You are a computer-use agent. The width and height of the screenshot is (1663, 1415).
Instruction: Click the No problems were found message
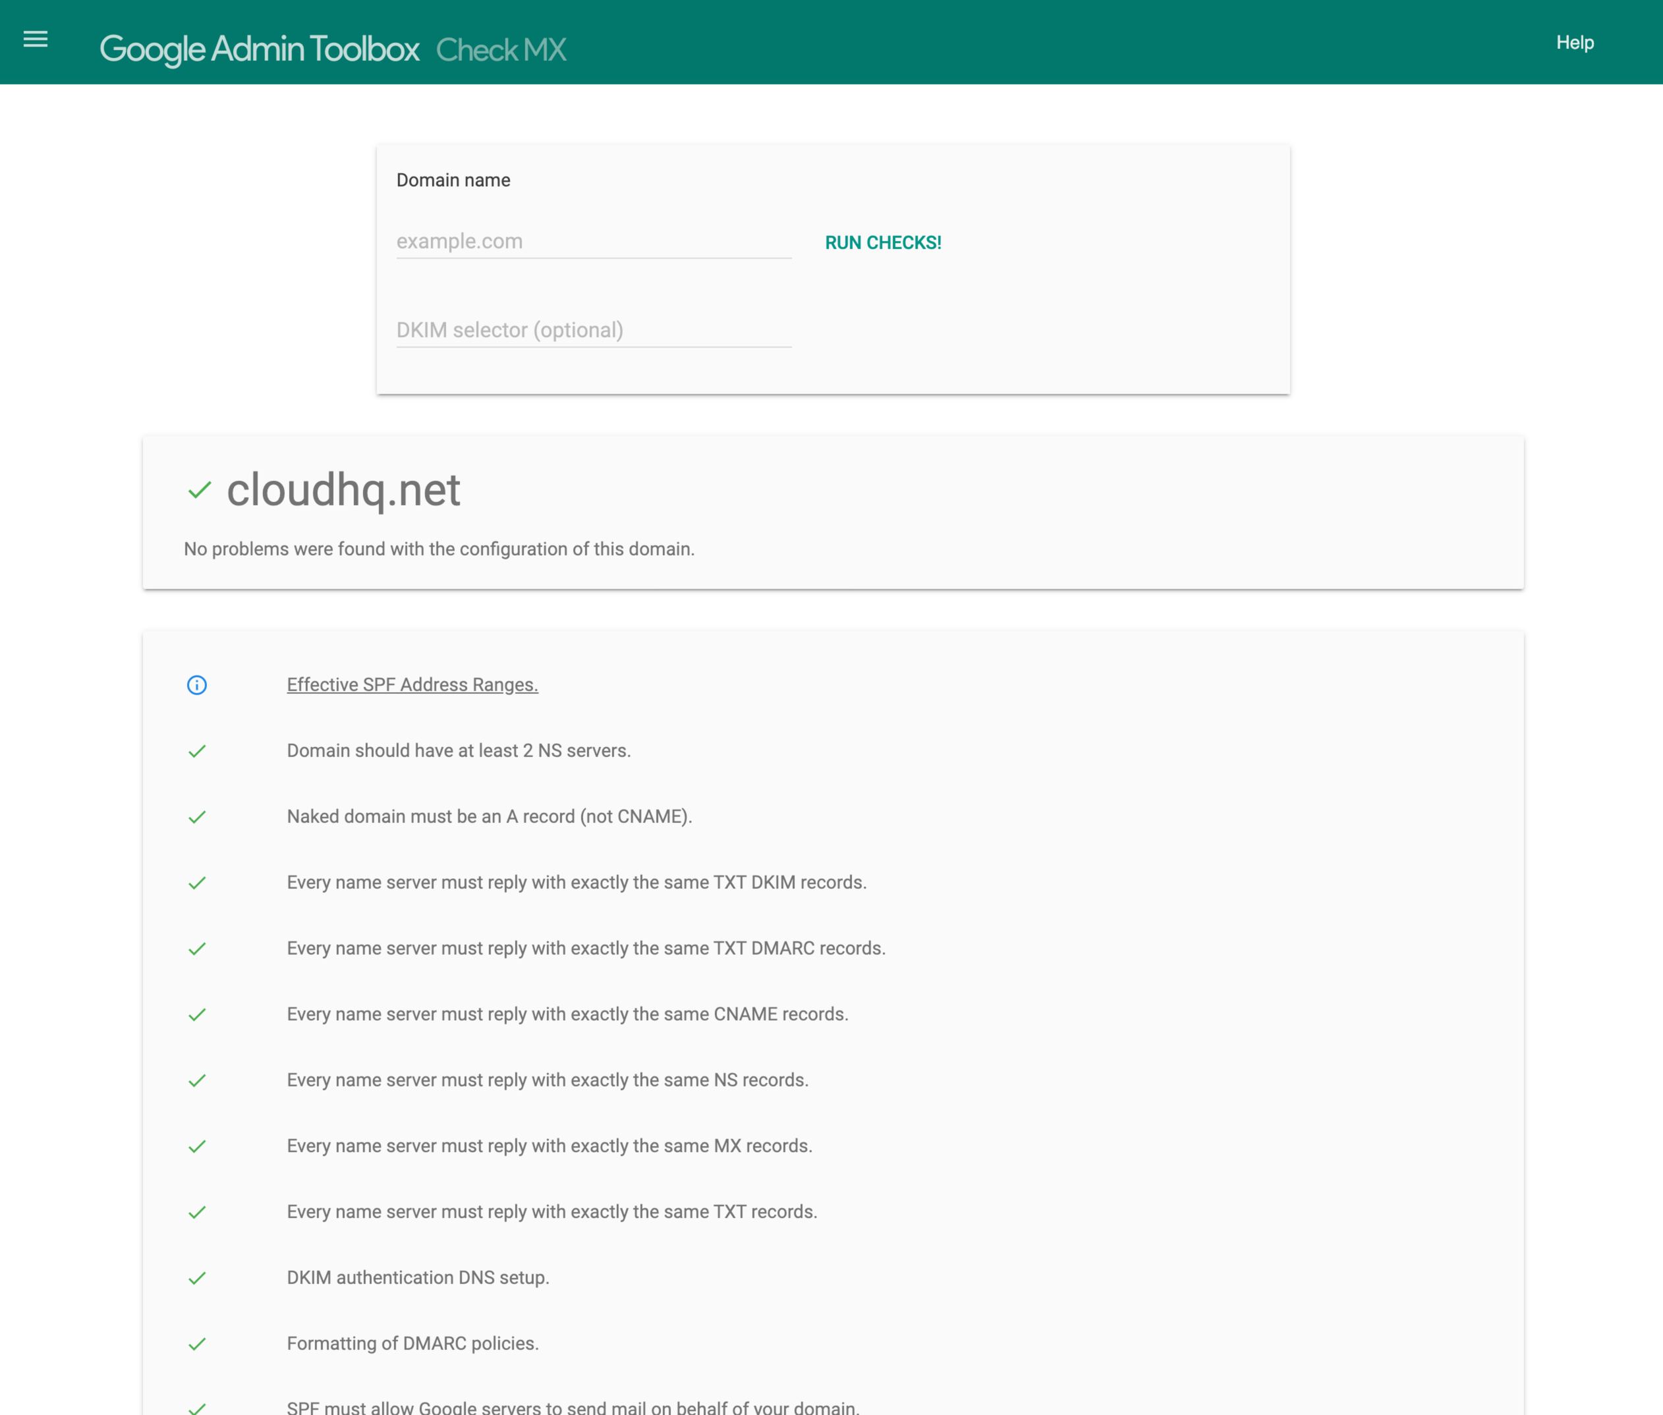point(439,549)
